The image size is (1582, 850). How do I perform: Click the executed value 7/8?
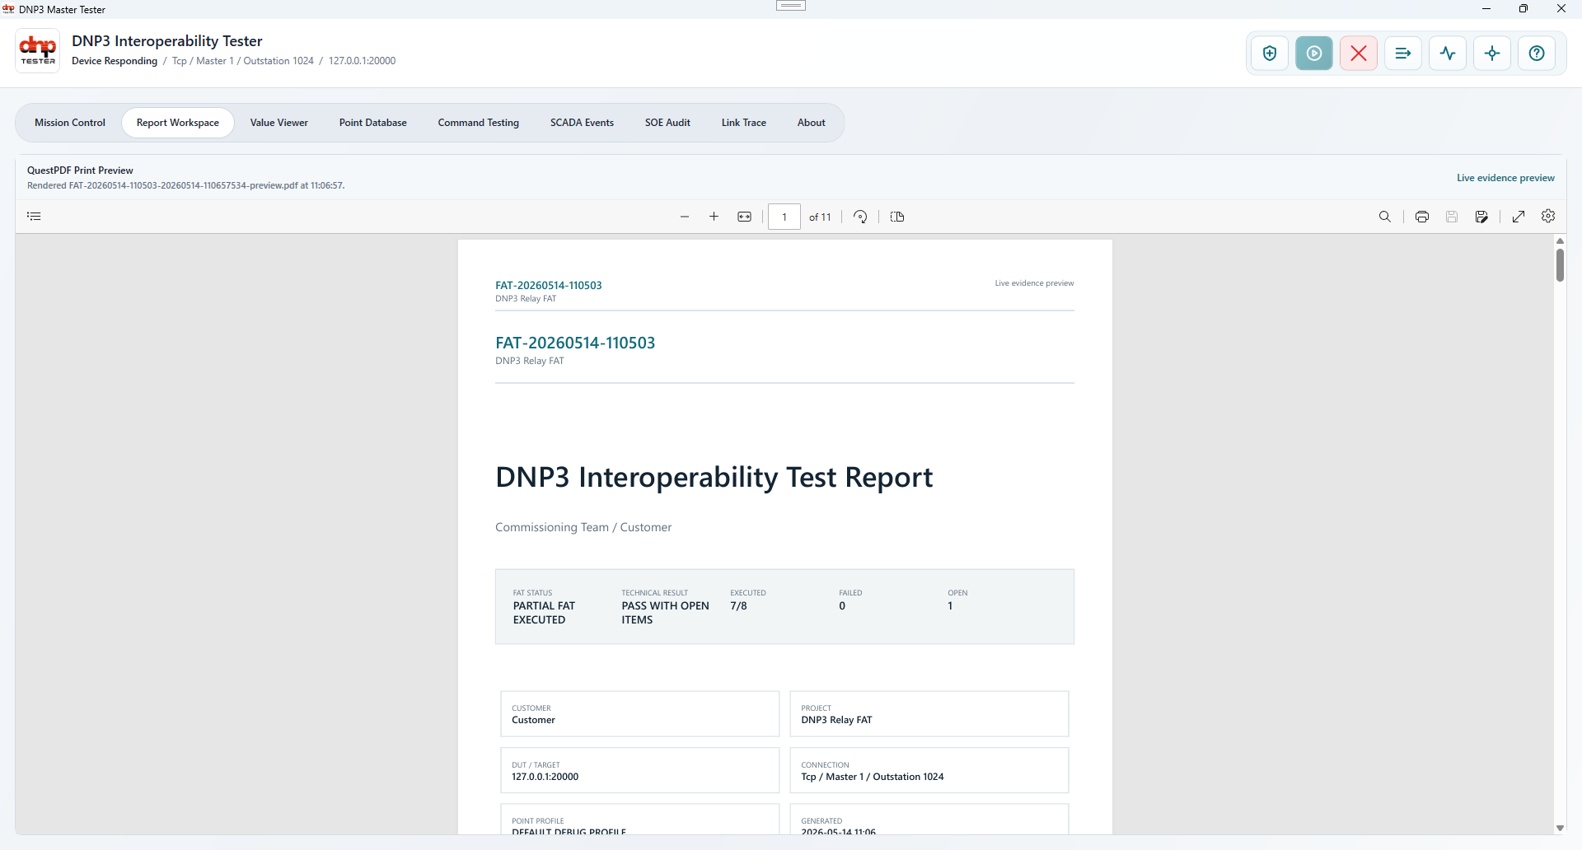point(738,606)
